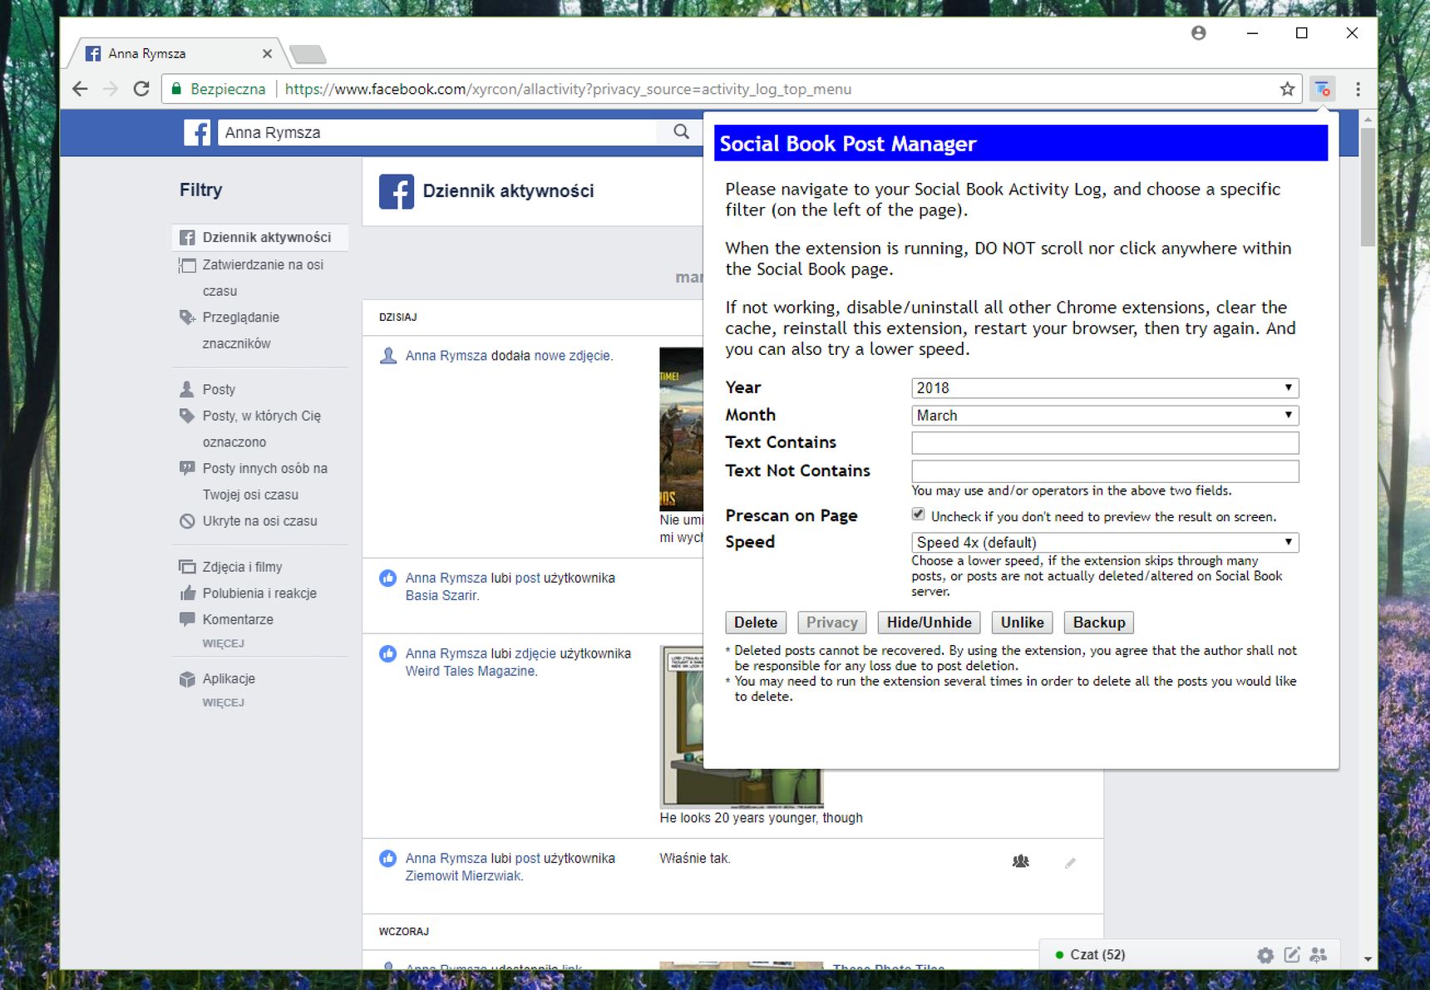Image resolution: width=1430 pixels, height=990 pixels.
Task: Go back to the previous page
Action: [80, 89]
